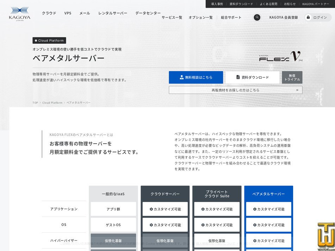The image size is (335, 251).
Task: Click the ベアメタルサーバー page heading
Action: (68, 58)
